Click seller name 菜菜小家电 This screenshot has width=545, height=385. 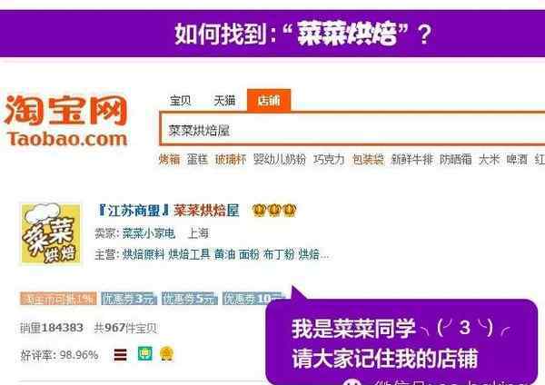point(149,233)
